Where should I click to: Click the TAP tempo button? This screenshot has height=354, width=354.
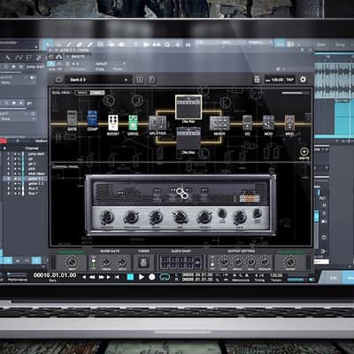(289, 80)
